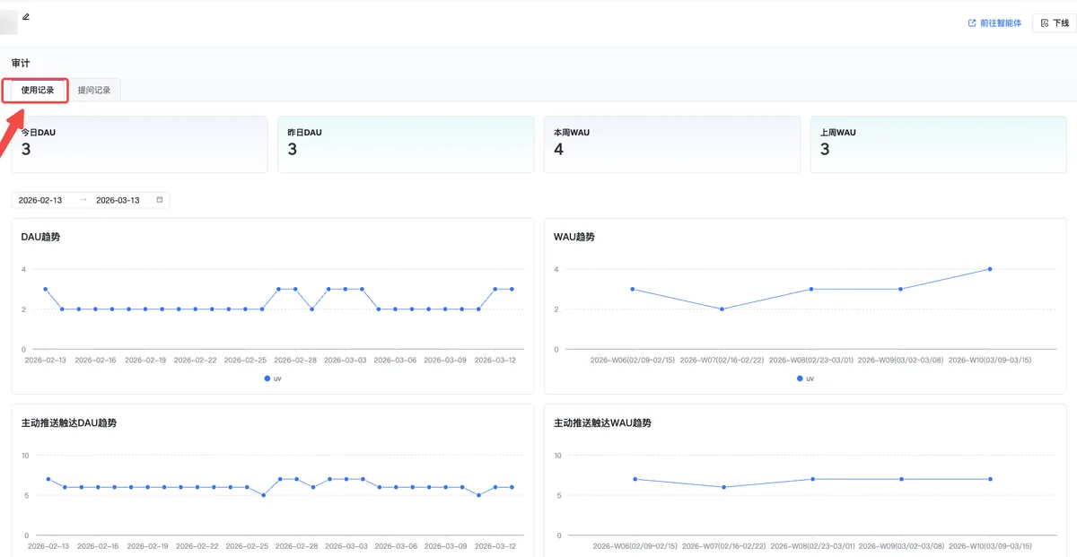The width and height of the screenshot is (1077, 557).
Task: Click the edit pencil icon beside avatar
Action: [26, 16]
